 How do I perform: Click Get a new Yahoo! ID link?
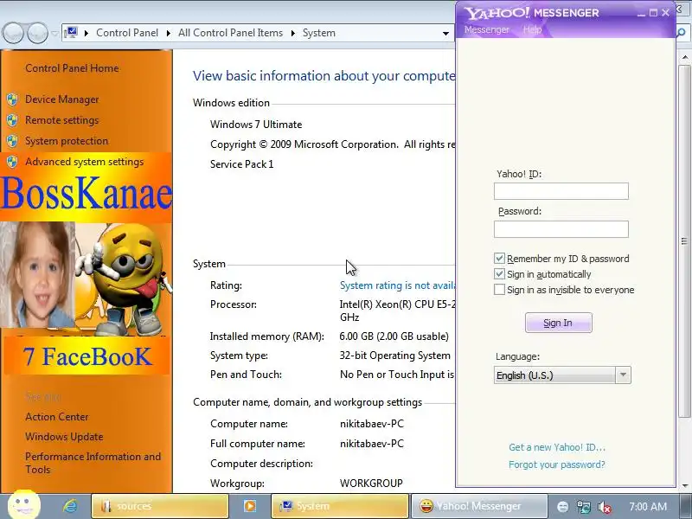pos(557,447)
